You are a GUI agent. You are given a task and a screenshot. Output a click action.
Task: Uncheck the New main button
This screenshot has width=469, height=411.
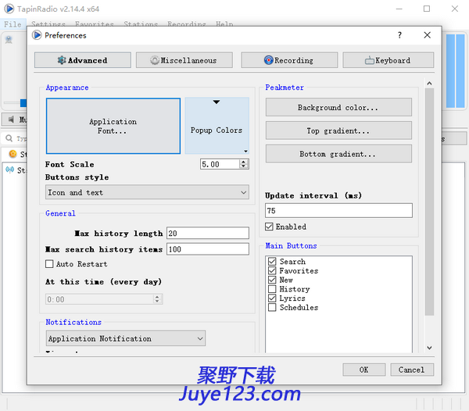pyautogui.click(x=272, y=280)
